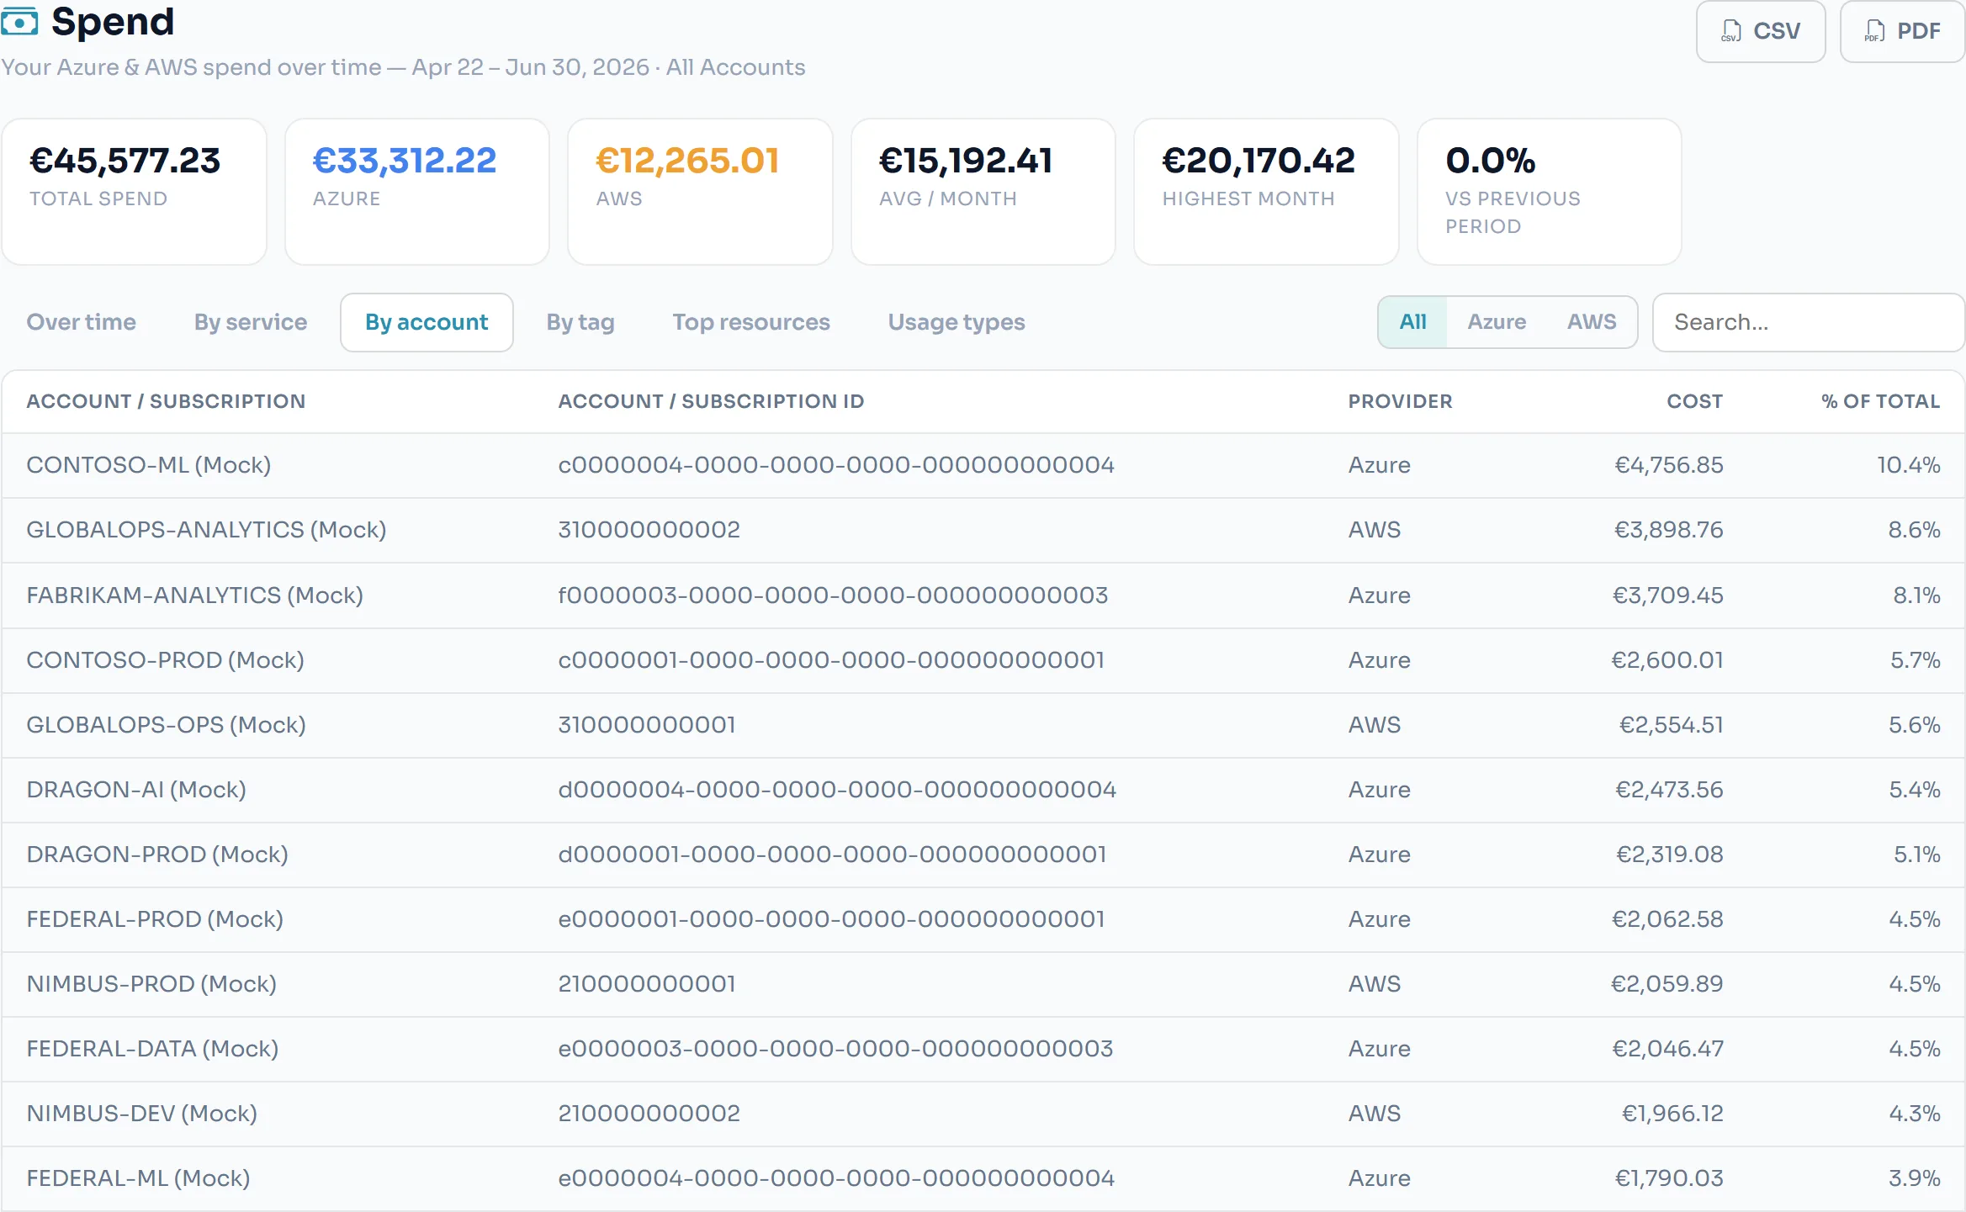Screen dimensions: 1966x1212
Task: Click the €3,898.76 cost cell
Action: click(1669, 530)
